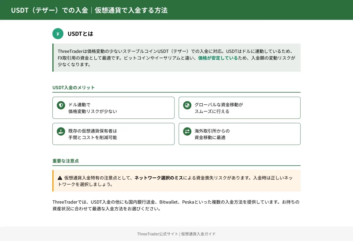Click the 重要な注意点 section heading
Screen dimensions: 353x241
(65, 161)
